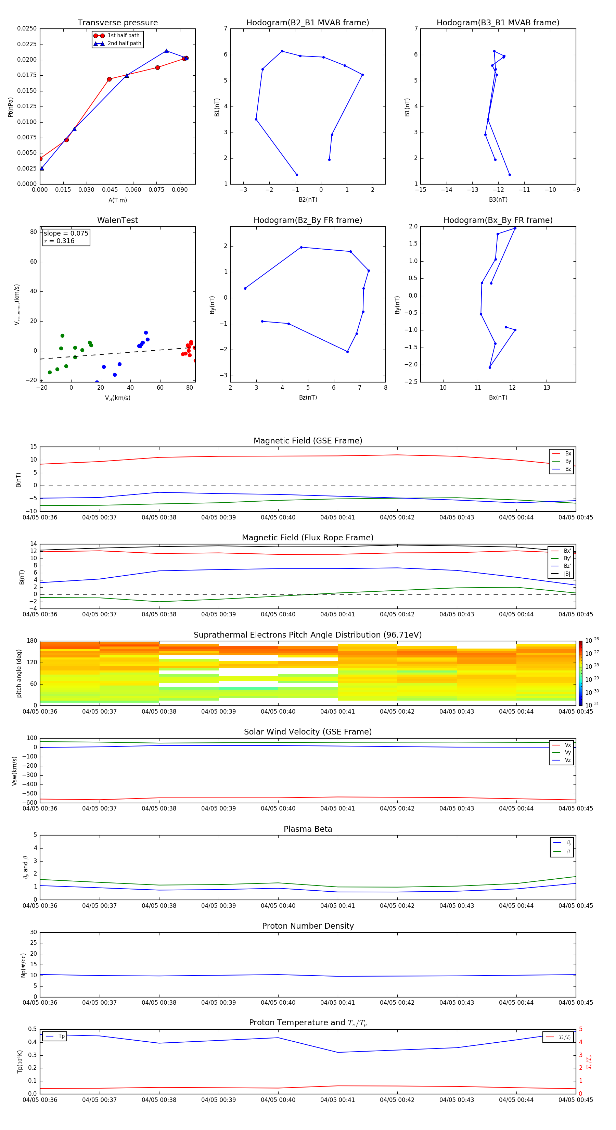Click '04/05 00:38' tick under pitch angle plot
The image size is (616, 1130).
click(x=159, y=712)
